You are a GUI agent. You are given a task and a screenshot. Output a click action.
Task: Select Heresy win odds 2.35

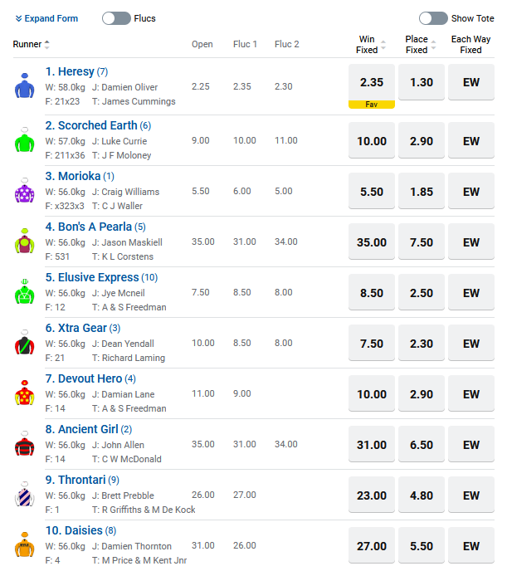371,82
